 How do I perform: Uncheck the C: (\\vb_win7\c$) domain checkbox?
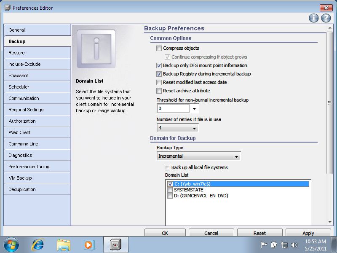tap(170, 184)
